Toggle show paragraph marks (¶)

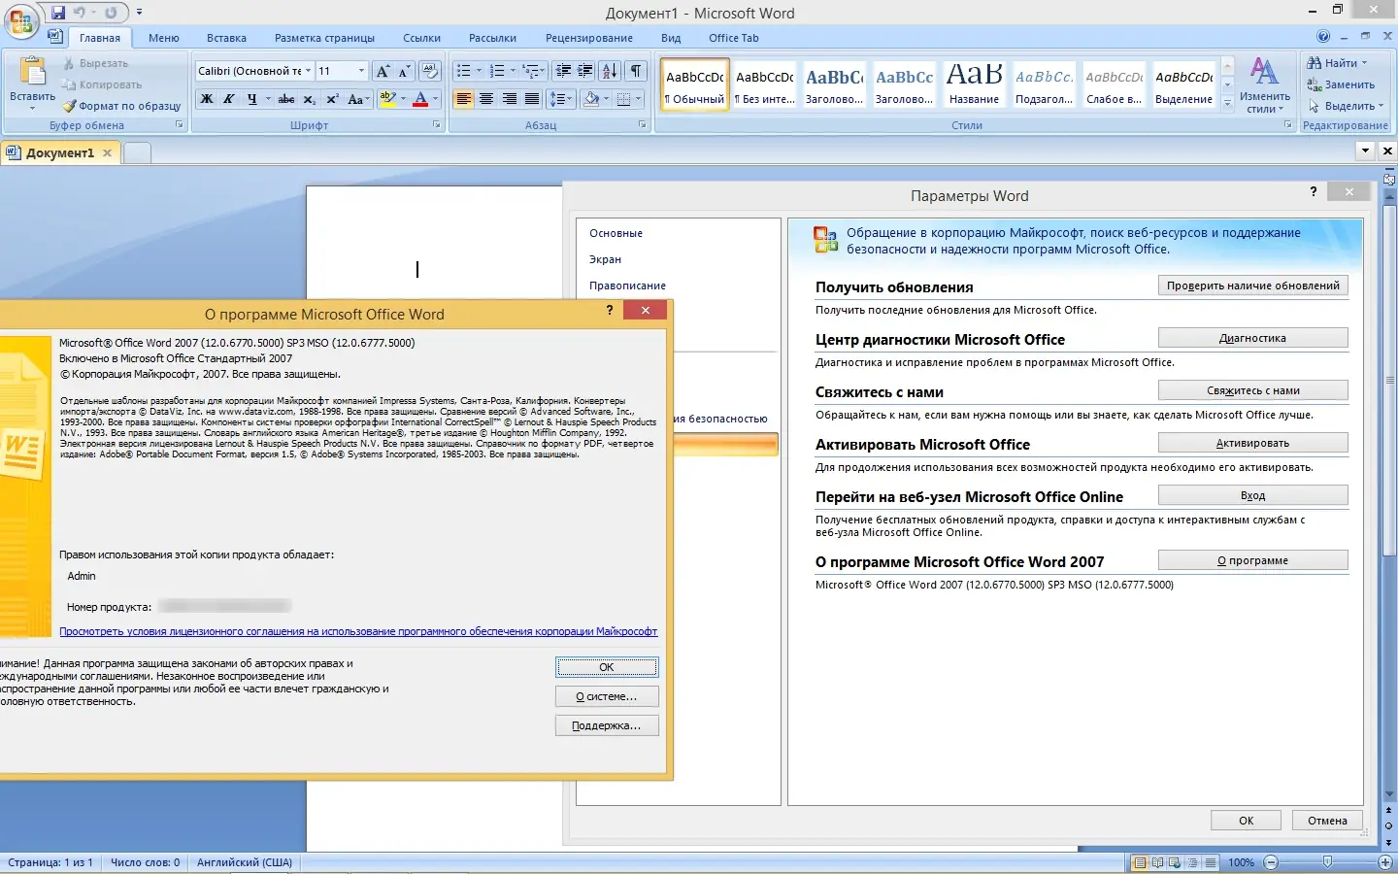pyautogui.click(x=636, y=71)
